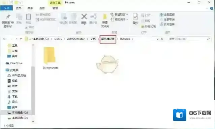Expand the chevron right of Users breadcrumb

[64, 39]
